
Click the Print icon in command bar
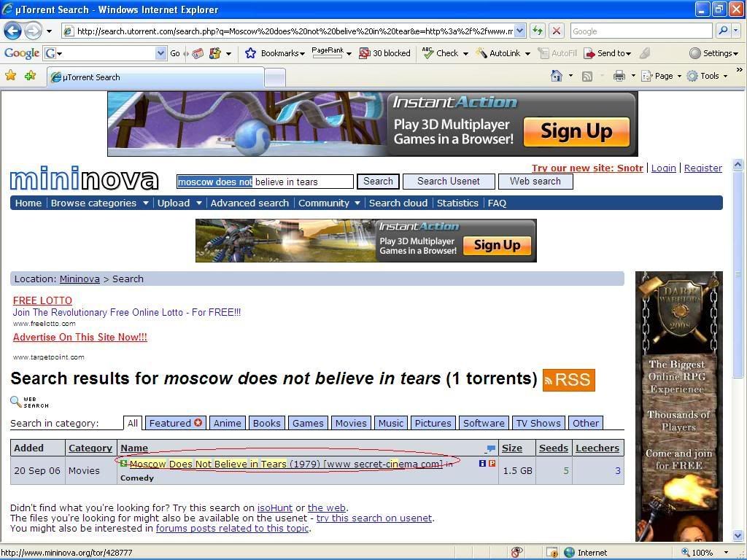pos(619,76)
